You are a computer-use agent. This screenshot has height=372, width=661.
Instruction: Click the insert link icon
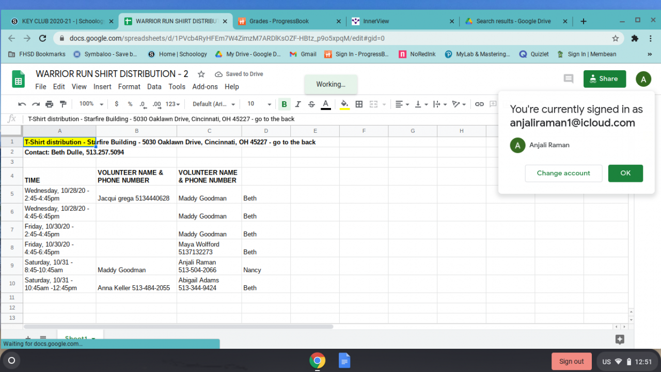click(479, 104)
